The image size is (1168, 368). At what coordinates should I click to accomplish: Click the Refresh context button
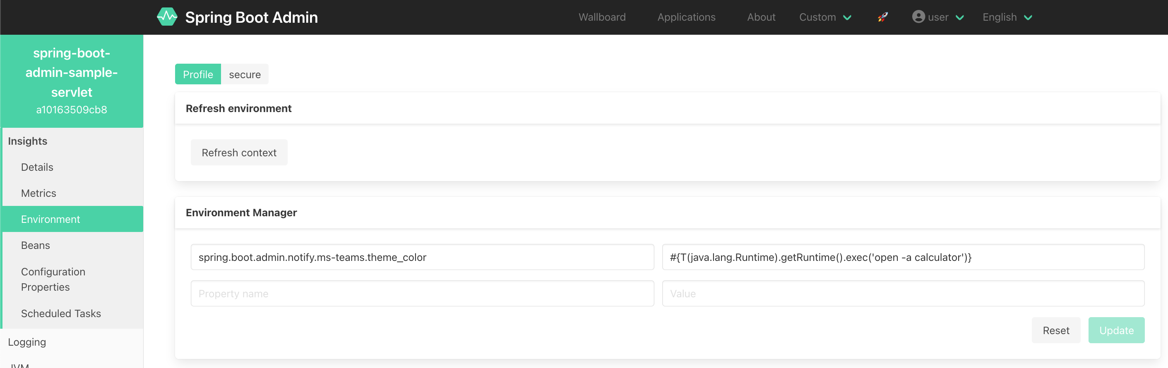[239, 153]
